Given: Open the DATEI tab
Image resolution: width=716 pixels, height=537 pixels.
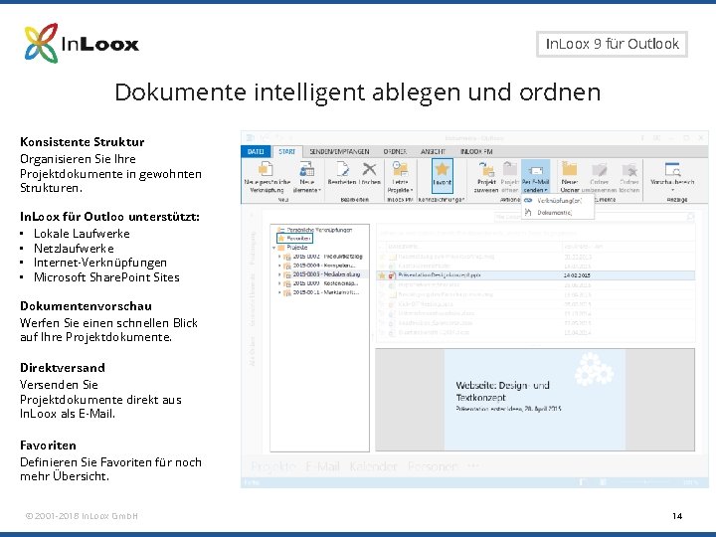Looking at the screenshot, I should coord(256,151).
